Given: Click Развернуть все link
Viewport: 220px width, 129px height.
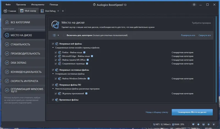Looking at the screenshot, I should 188,35.
